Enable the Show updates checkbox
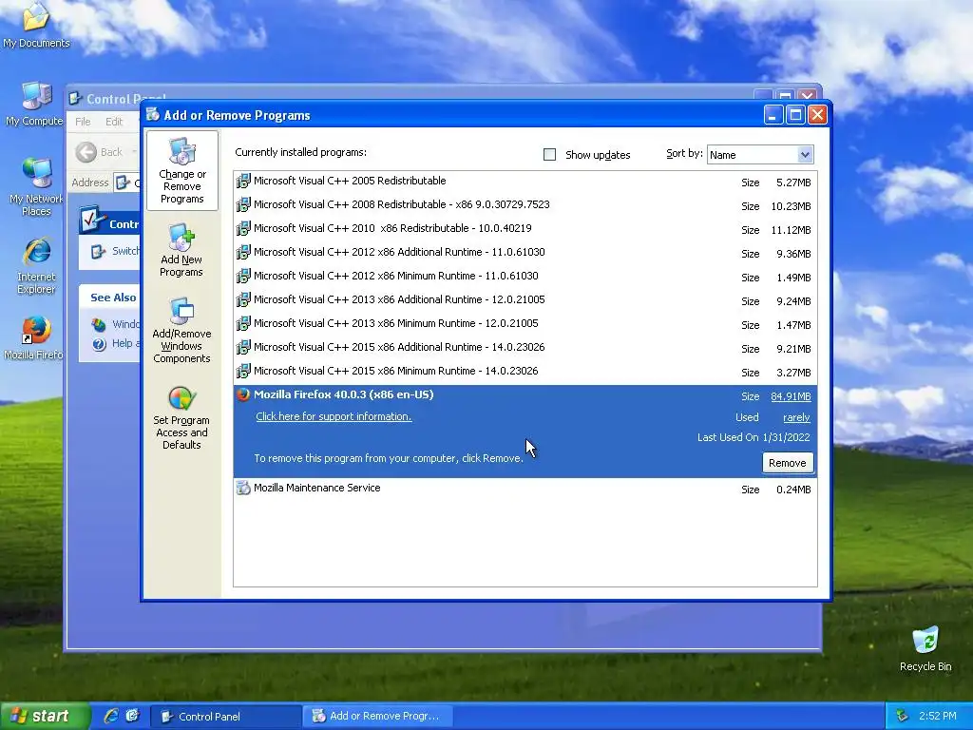The image size is (973, 730). [550, 155]
